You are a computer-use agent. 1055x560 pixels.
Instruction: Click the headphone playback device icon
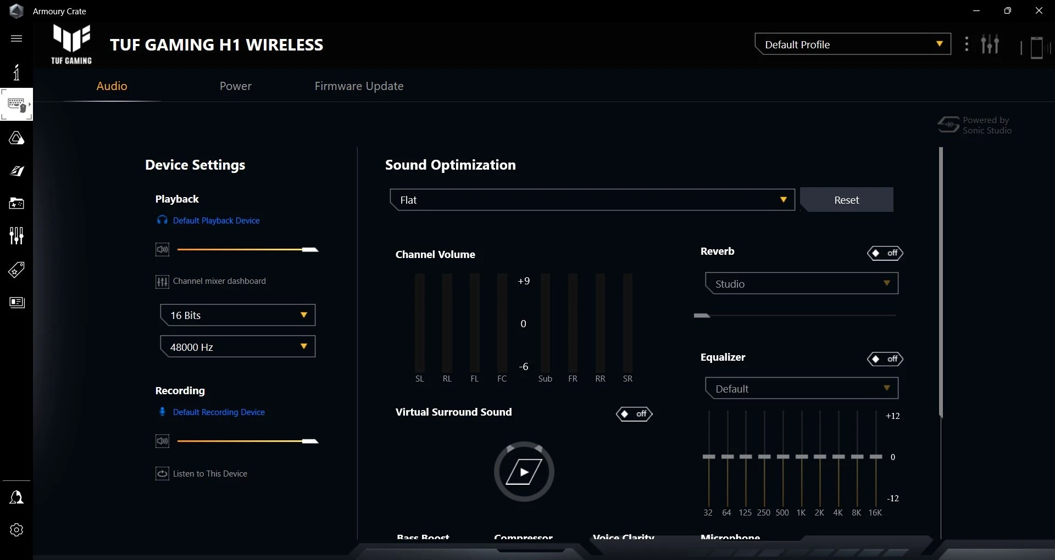(x=162, y=220)
